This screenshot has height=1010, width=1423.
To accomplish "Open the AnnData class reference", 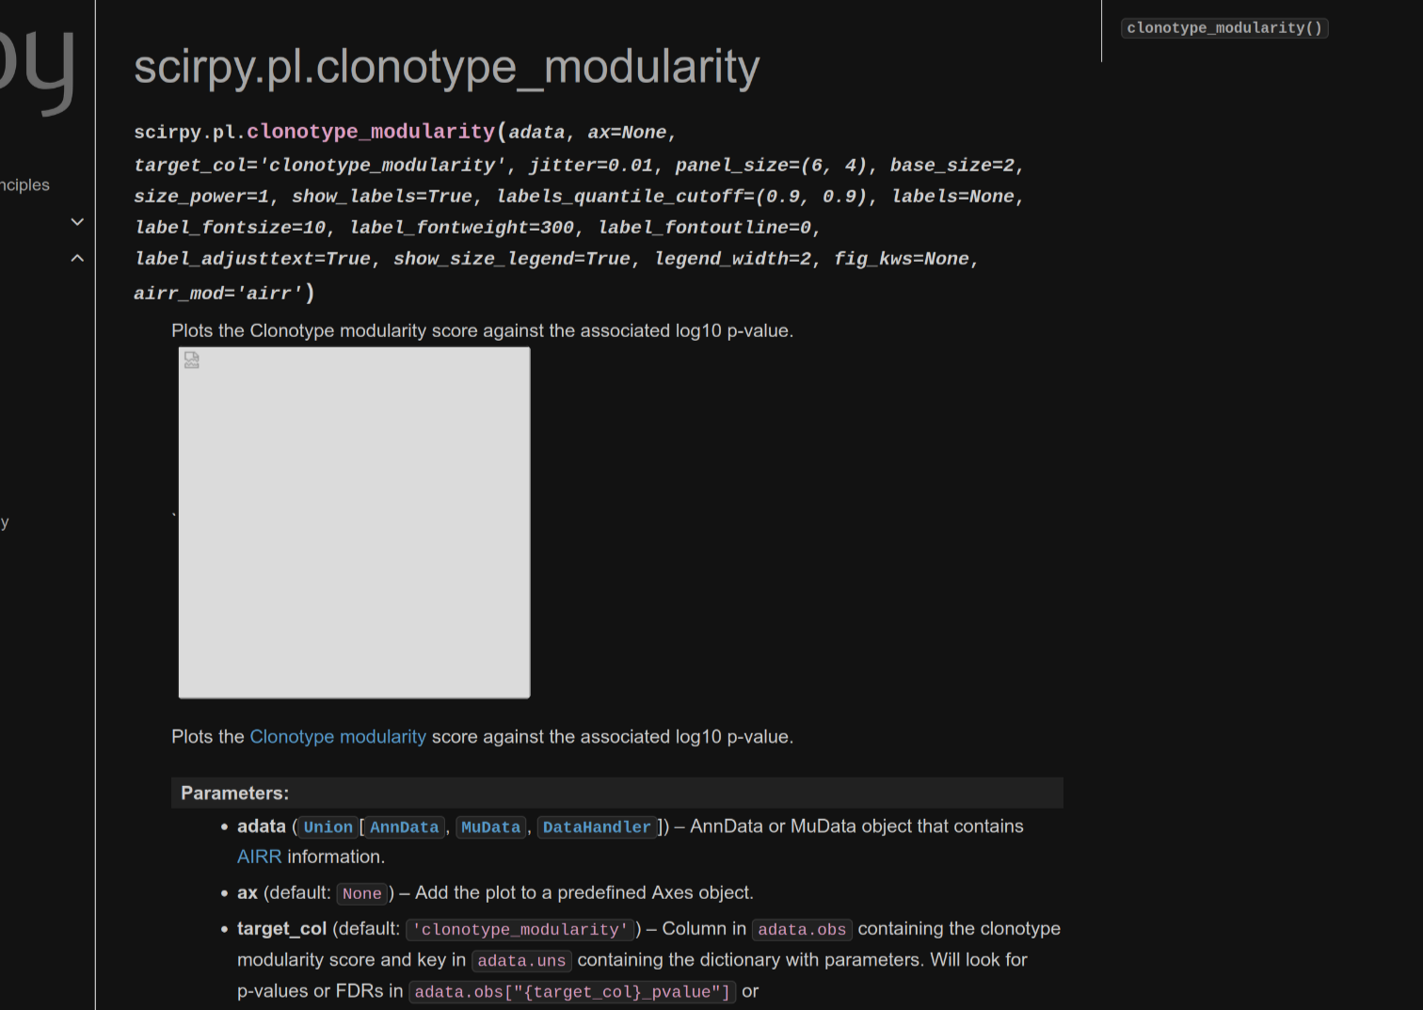I will (404, 826).
